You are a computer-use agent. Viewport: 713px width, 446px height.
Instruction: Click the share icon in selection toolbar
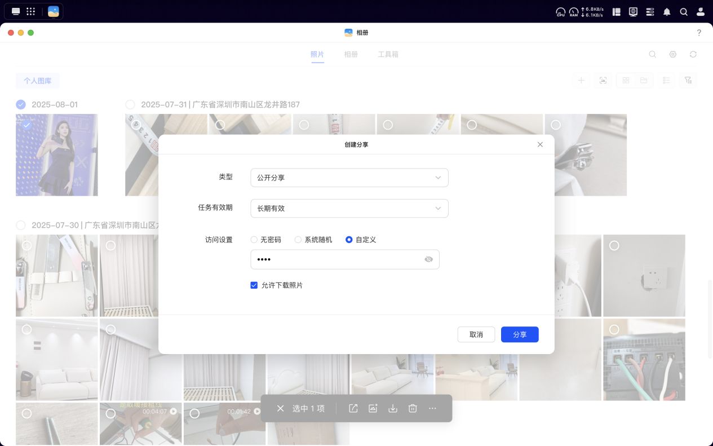[353, 408]
